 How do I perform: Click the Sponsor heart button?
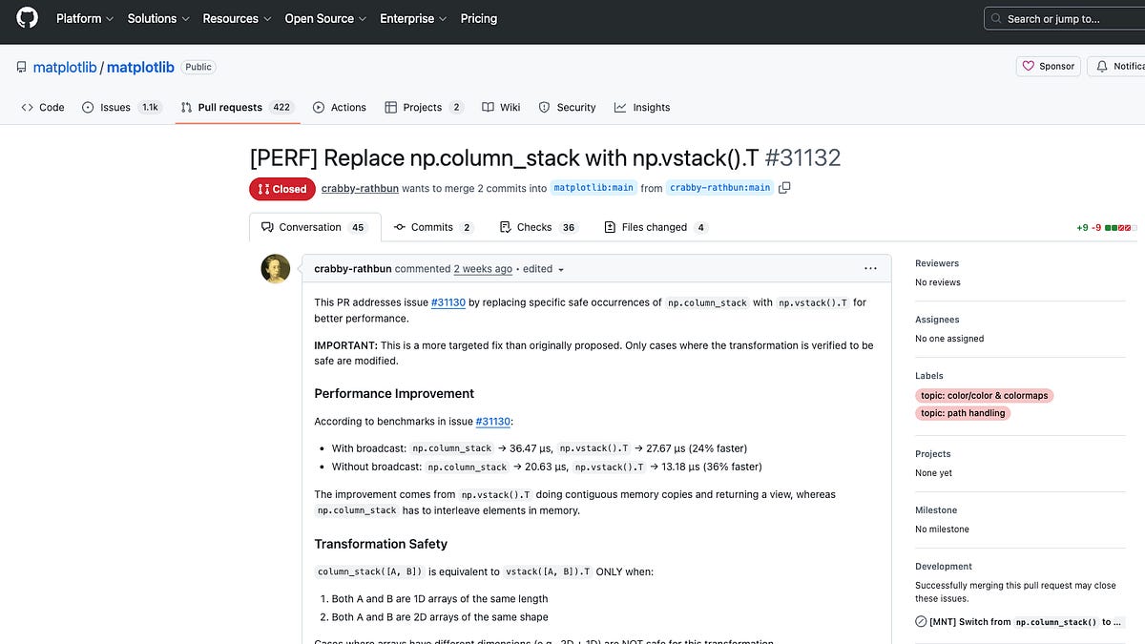tap(1048, 67)
